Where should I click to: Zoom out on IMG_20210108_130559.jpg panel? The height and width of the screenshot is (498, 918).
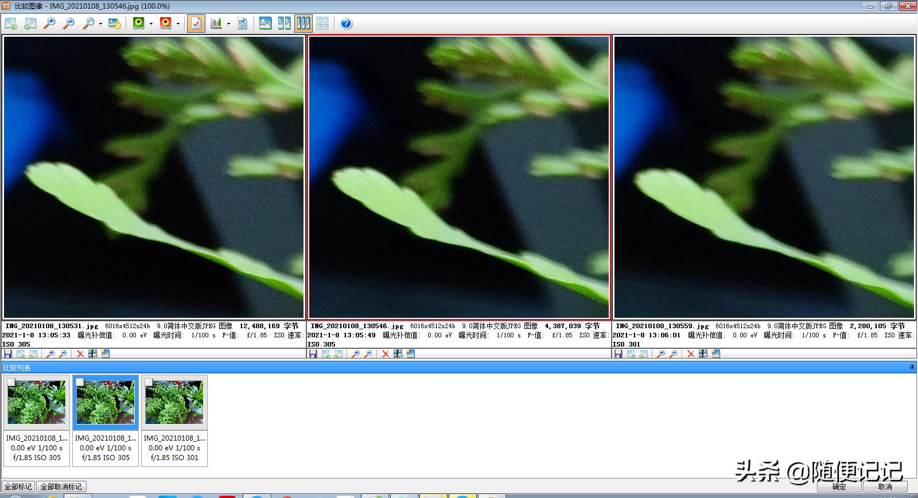pyautogui.click(x=674, y=354)
